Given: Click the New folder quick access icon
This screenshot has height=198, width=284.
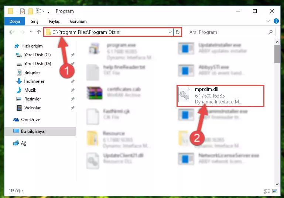Looking at the screenshot, I should pos(31,11).
